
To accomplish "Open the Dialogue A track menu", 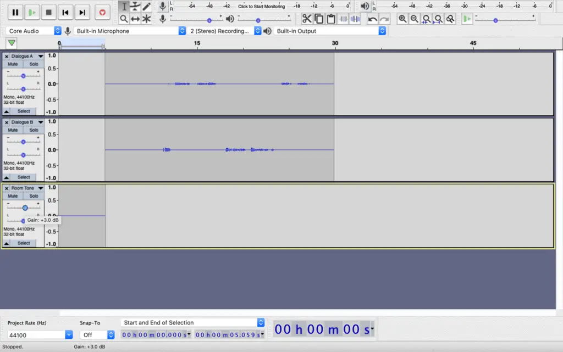I will tap(27, 56).
